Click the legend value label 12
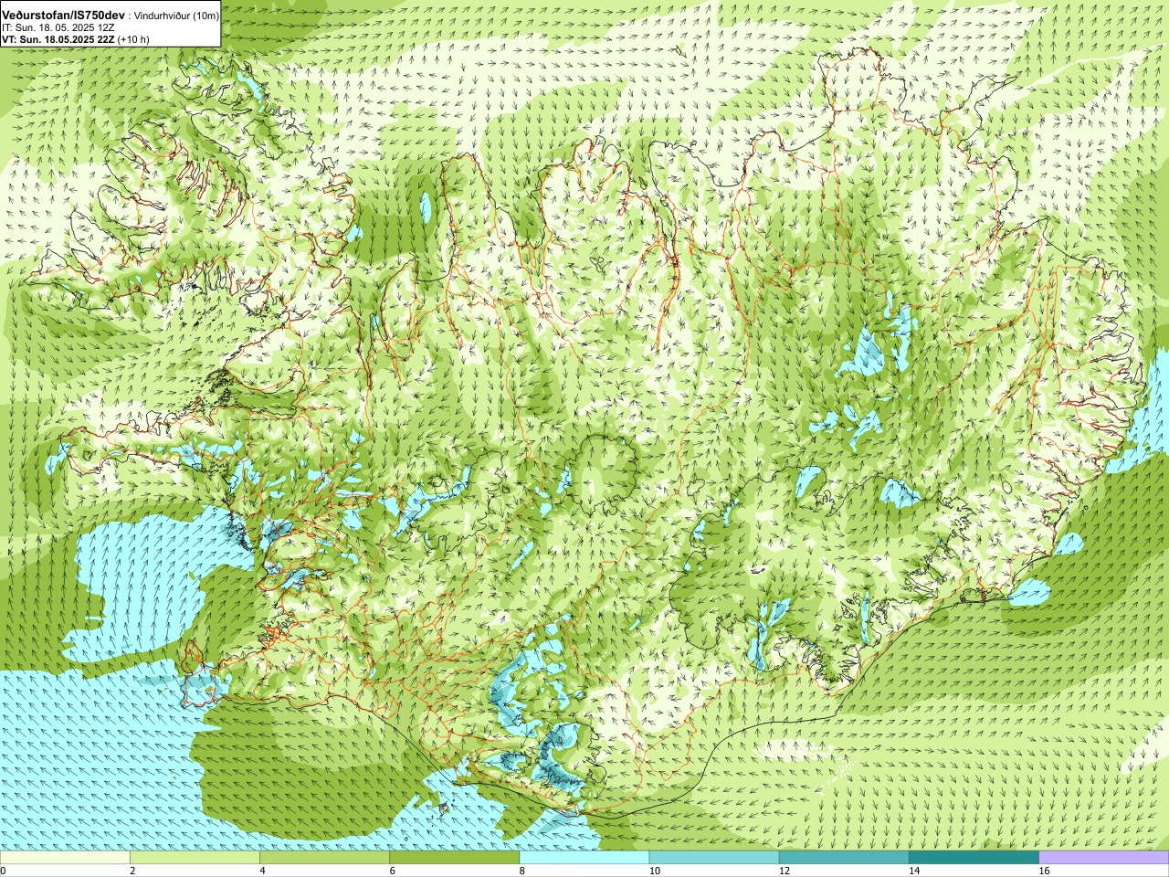 coord(785,871)
